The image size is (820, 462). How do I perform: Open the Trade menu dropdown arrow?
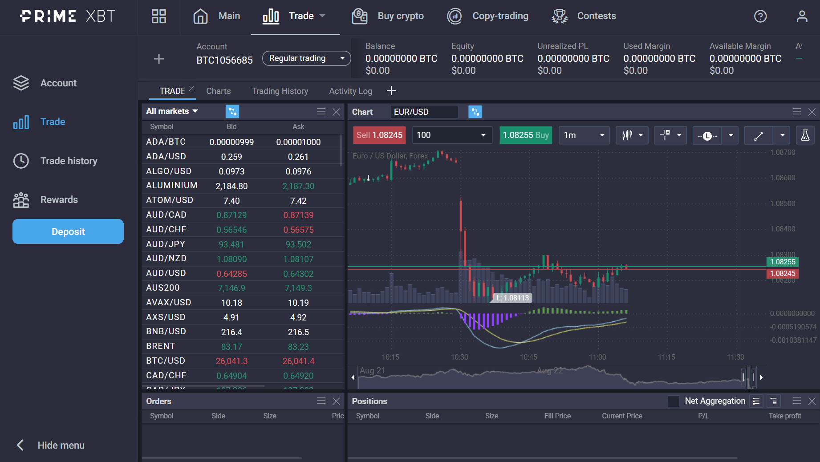point(323,16)
